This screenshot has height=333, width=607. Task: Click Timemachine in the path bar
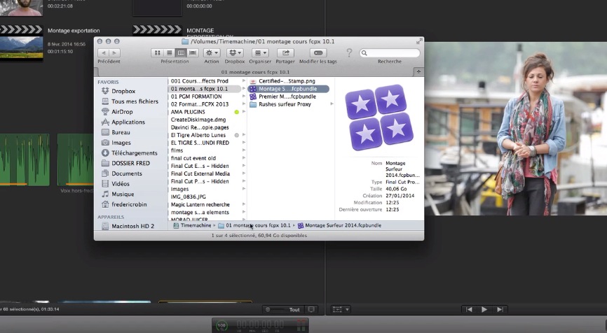tap(196, 226)
